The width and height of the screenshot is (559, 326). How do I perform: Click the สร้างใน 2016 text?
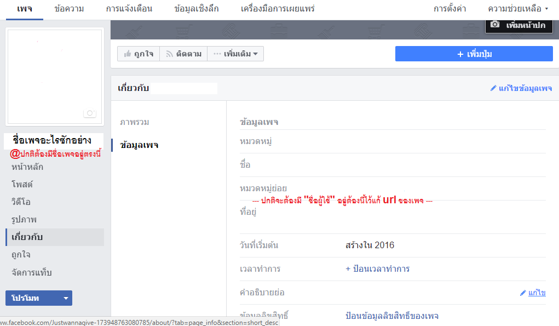tap(370, 245)
